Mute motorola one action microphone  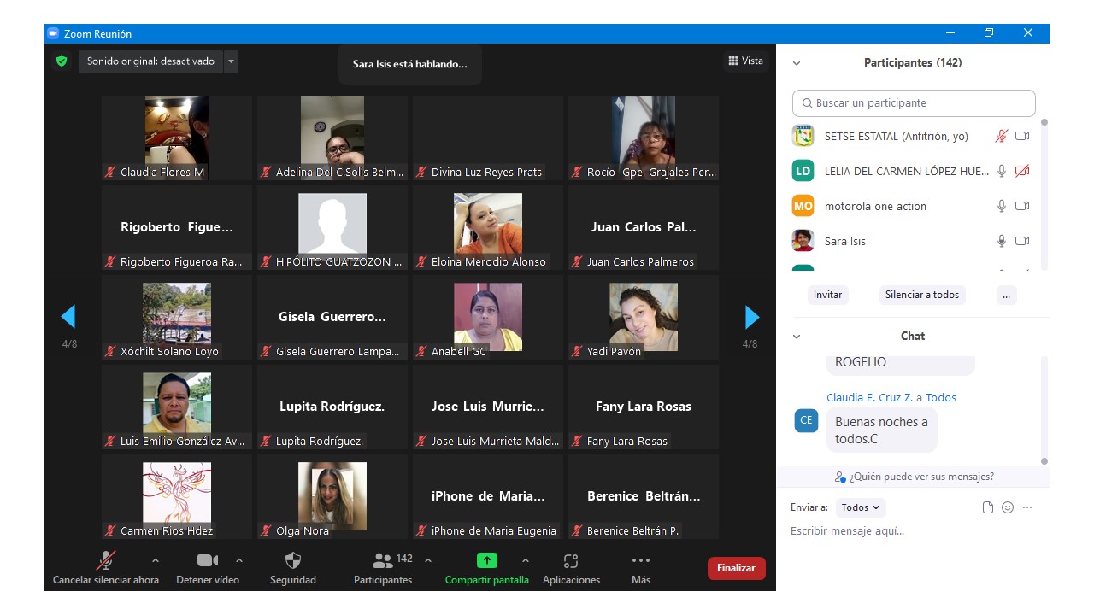coord(1002,206)
